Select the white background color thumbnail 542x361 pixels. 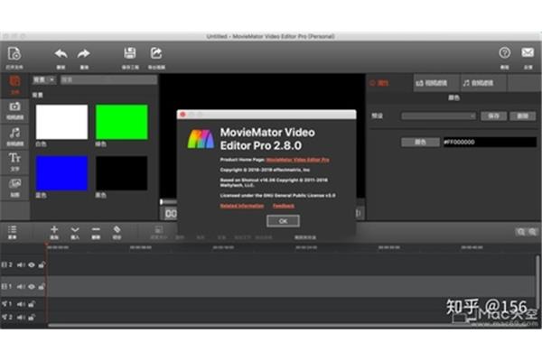(x=61, y=123)
